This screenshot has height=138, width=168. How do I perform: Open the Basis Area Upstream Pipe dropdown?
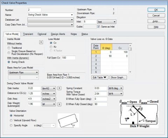click(x=23, y=73)
